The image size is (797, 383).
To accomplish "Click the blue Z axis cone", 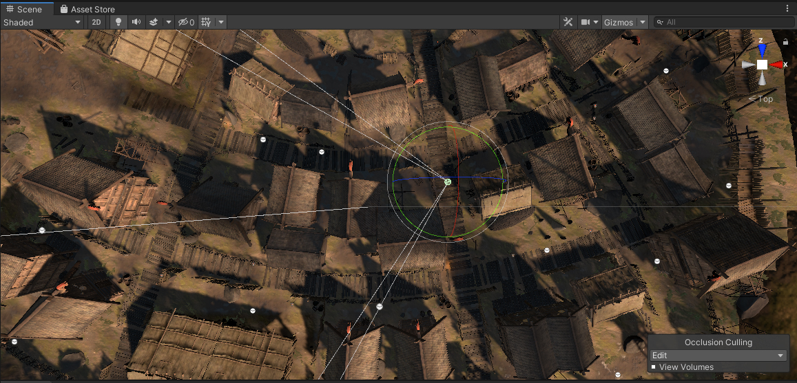I will point(762,50).
